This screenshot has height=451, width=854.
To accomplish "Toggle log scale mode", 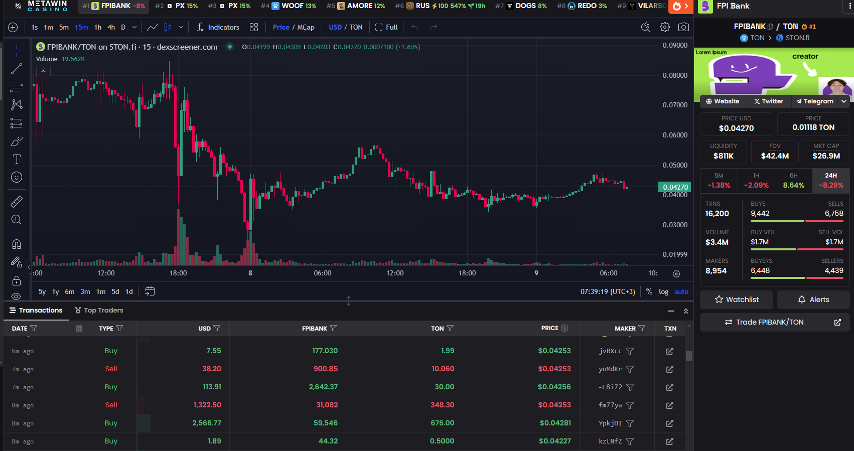I will click(664, 291).
